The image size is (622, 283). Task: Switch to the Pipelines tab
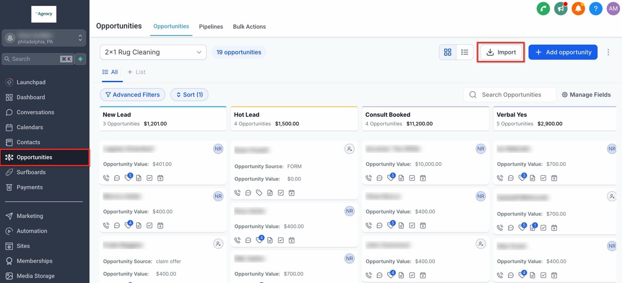pos(211,26)
